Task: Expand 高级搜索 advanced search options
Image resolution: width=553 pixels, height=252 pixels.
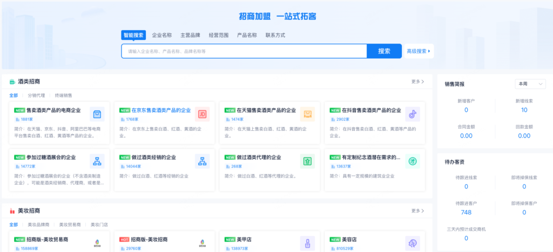Action: [419, 51]
